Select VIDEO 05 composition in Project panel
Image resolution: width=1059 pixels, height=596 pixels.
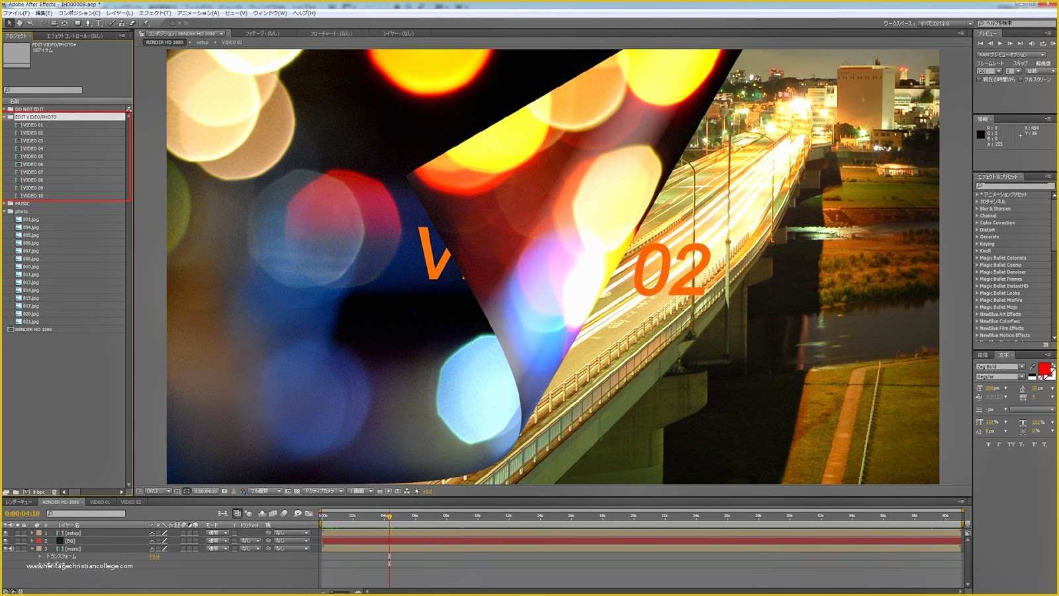[x=33, y=156]
